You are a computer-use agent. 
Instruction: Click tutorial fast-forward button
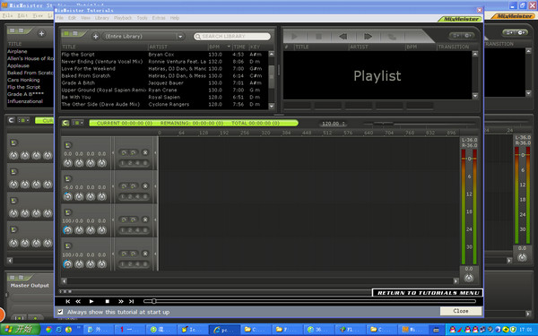(121, 301)
